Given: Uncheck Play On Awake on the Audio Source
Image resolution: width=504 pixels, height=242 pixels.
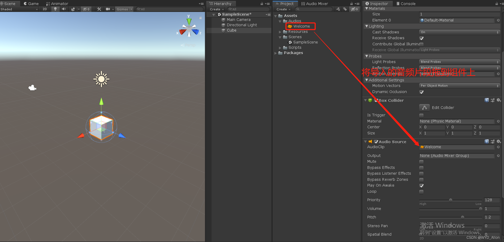Looking at the screenshot, I should (x=421, y=186).
